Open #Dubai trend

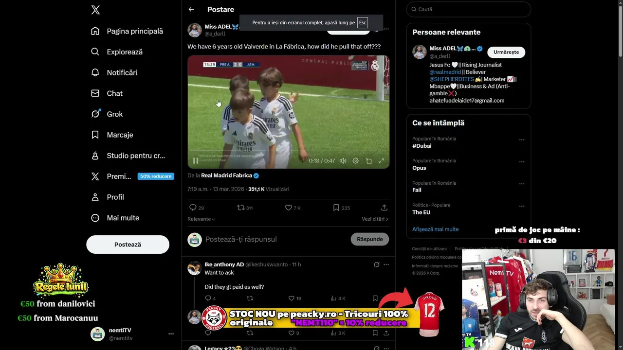point(422,146)
